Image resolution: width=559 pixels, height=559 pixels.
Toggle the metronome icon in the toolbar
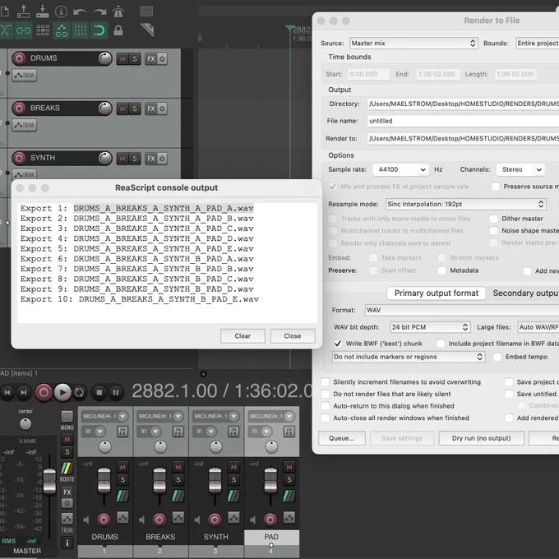(118, 12)
